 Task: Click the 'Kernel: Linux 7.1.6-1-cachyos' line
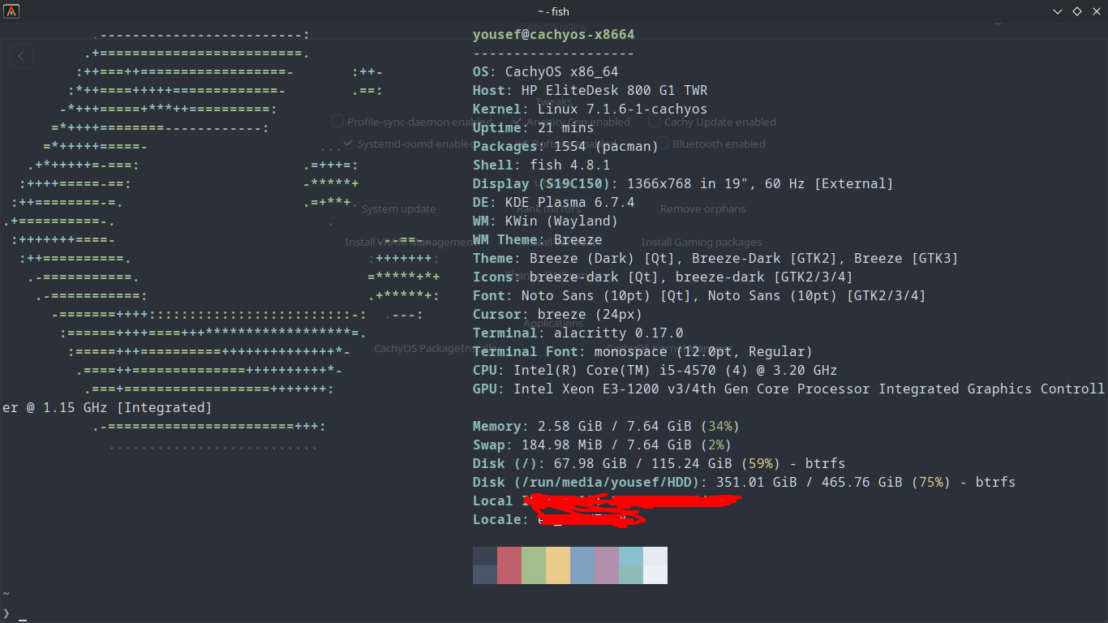[x=590, y=110]
